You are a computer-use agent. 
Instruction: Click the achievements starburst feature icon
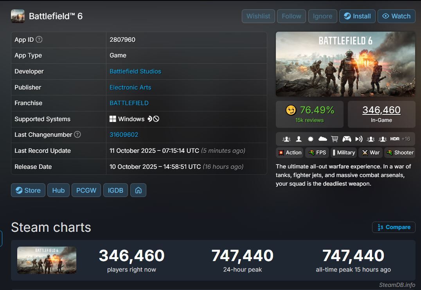pyautogui.click(x=310, y=139)
